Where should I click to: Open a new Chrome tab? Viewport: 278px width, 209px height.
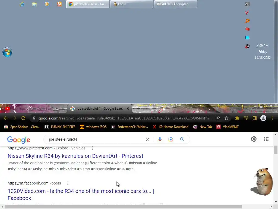(138, 108)
